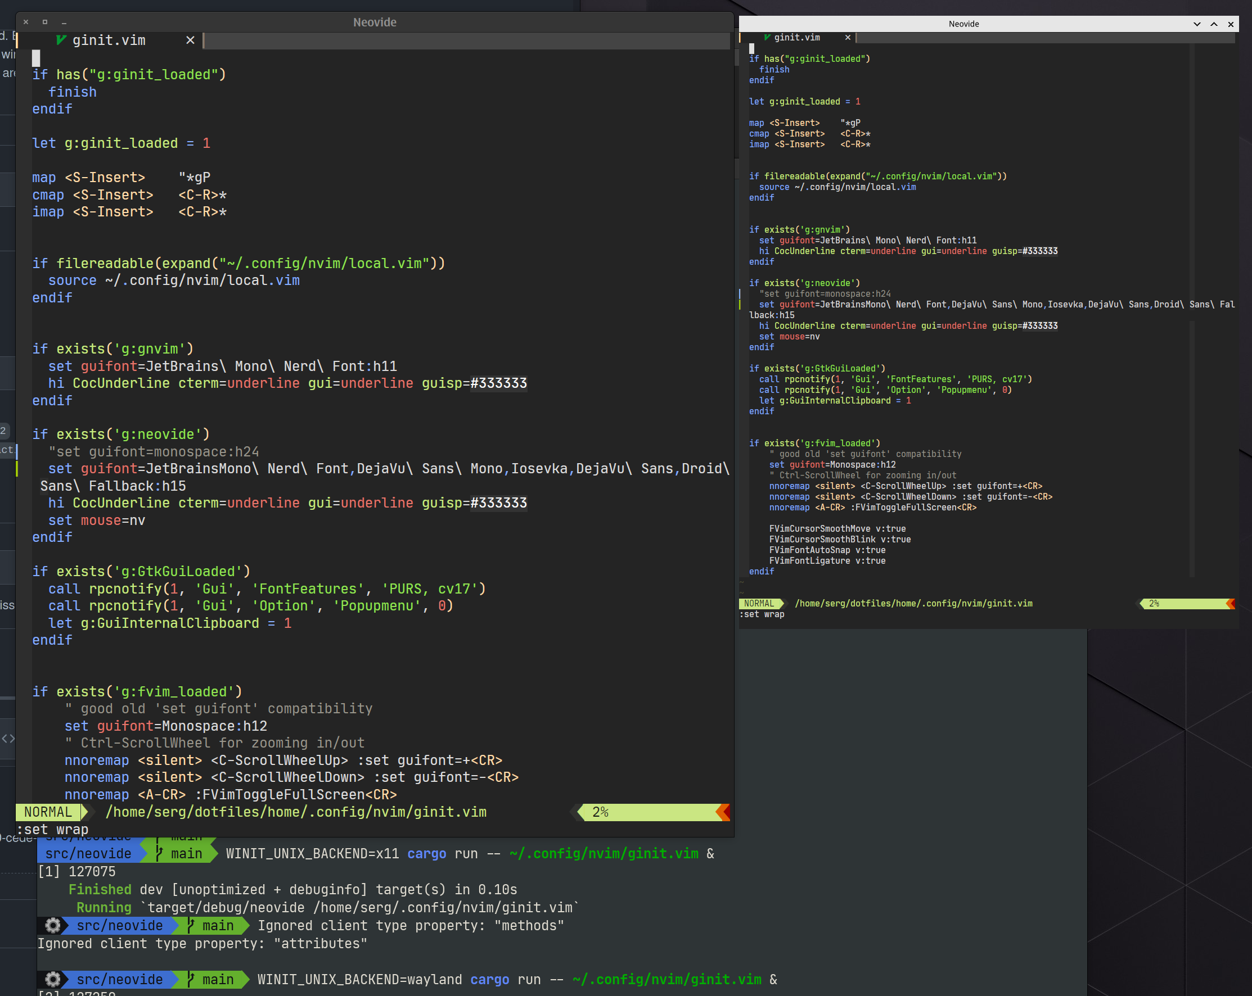The width and height of the screenshot is (1252, 996).
Task: Click the Vim file icon on left ginit.vim tab
Action: (61, 40)
